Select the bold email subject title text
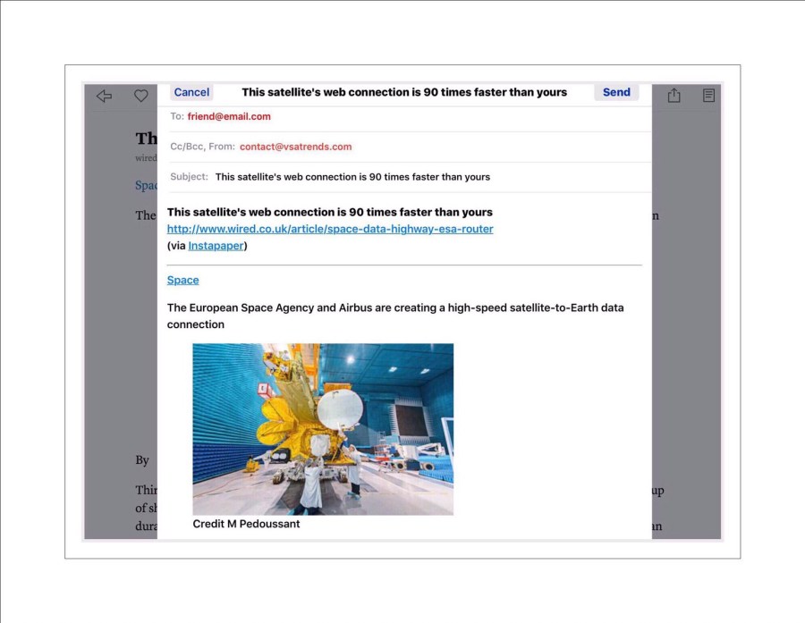This screenshot has width=805, height=623. tap(330, 212)
